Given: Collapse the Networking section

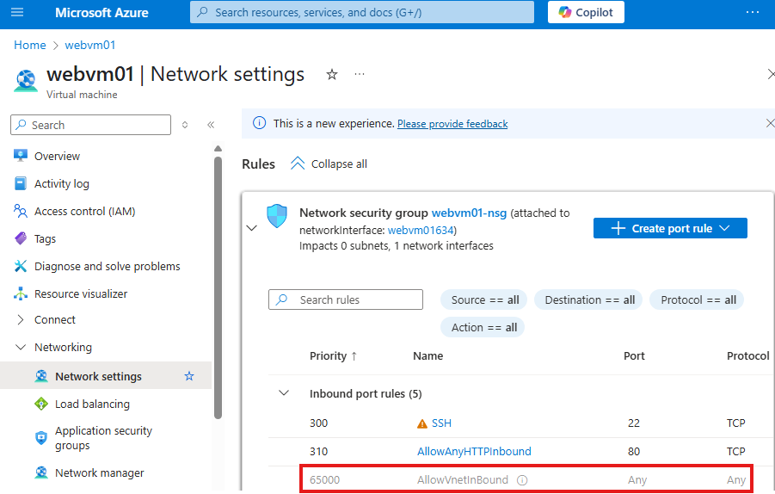Looking at the screenshot, I should 63,347.
